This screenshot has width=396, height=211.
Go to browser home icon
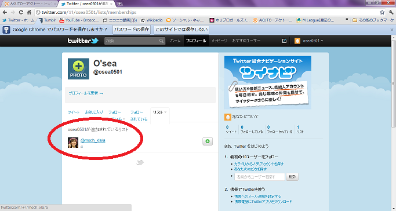30,12
